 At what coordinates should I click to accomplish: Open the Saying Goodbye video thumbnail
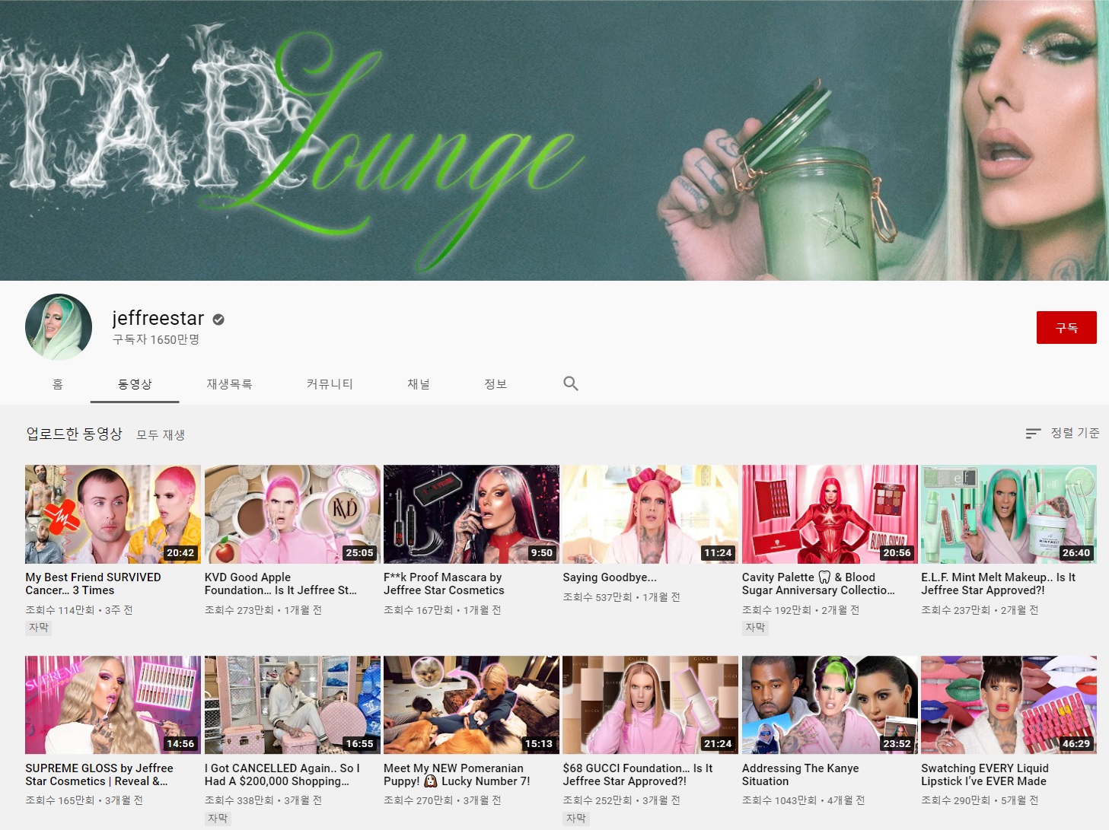(650, 514)
